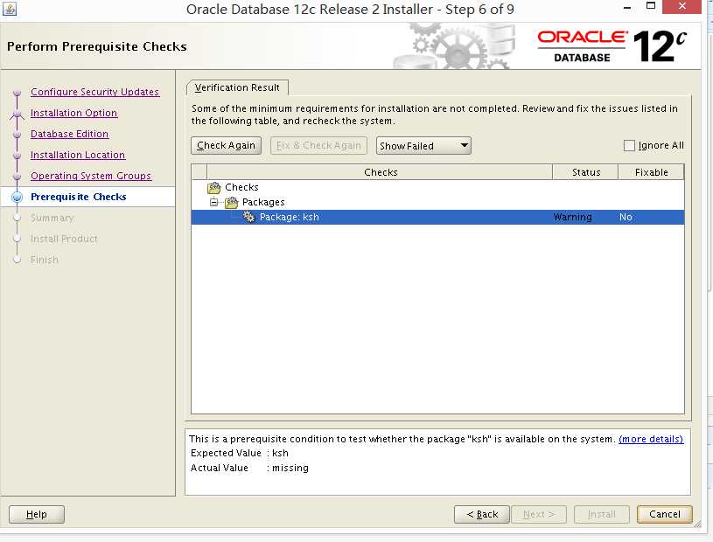Close the Oracle installer window
The image size is (713, 542).
pyautogui.click(x=682, y=6)
